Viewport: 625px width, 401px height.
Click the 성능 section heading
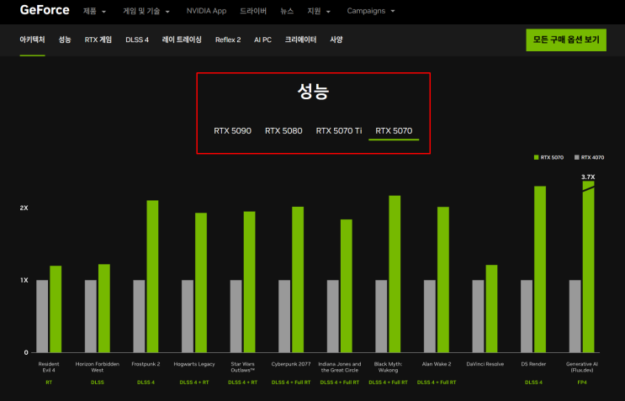point(313,91)
